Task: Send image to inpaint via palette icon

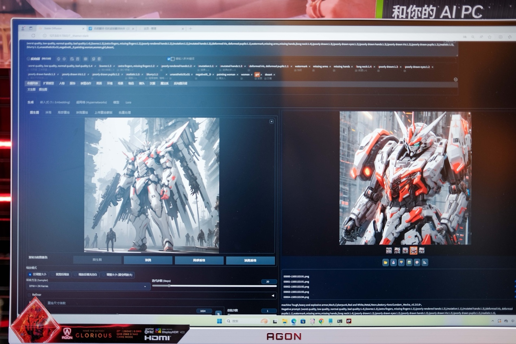Action: (x=417, y=263)
